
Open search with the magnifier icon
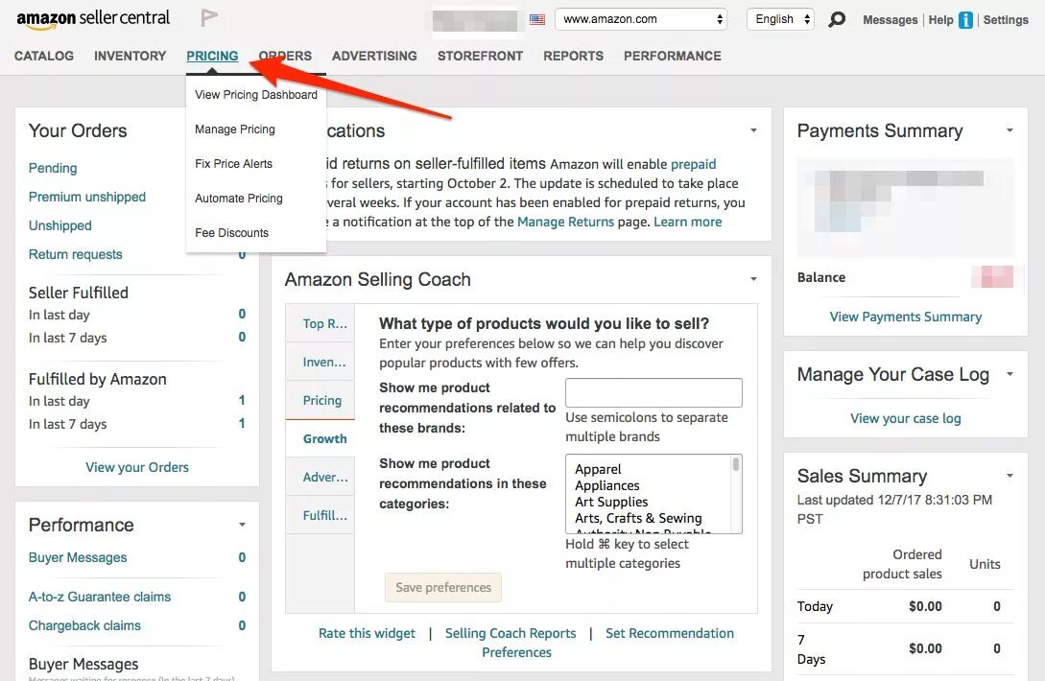point(837,19)
